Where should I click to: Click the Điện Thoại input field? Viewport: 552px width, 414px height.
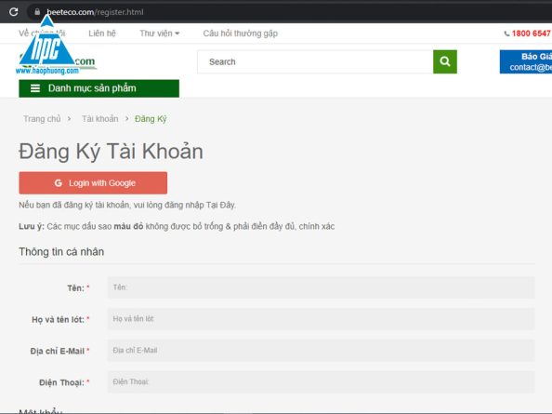click(x=321, y=381)
